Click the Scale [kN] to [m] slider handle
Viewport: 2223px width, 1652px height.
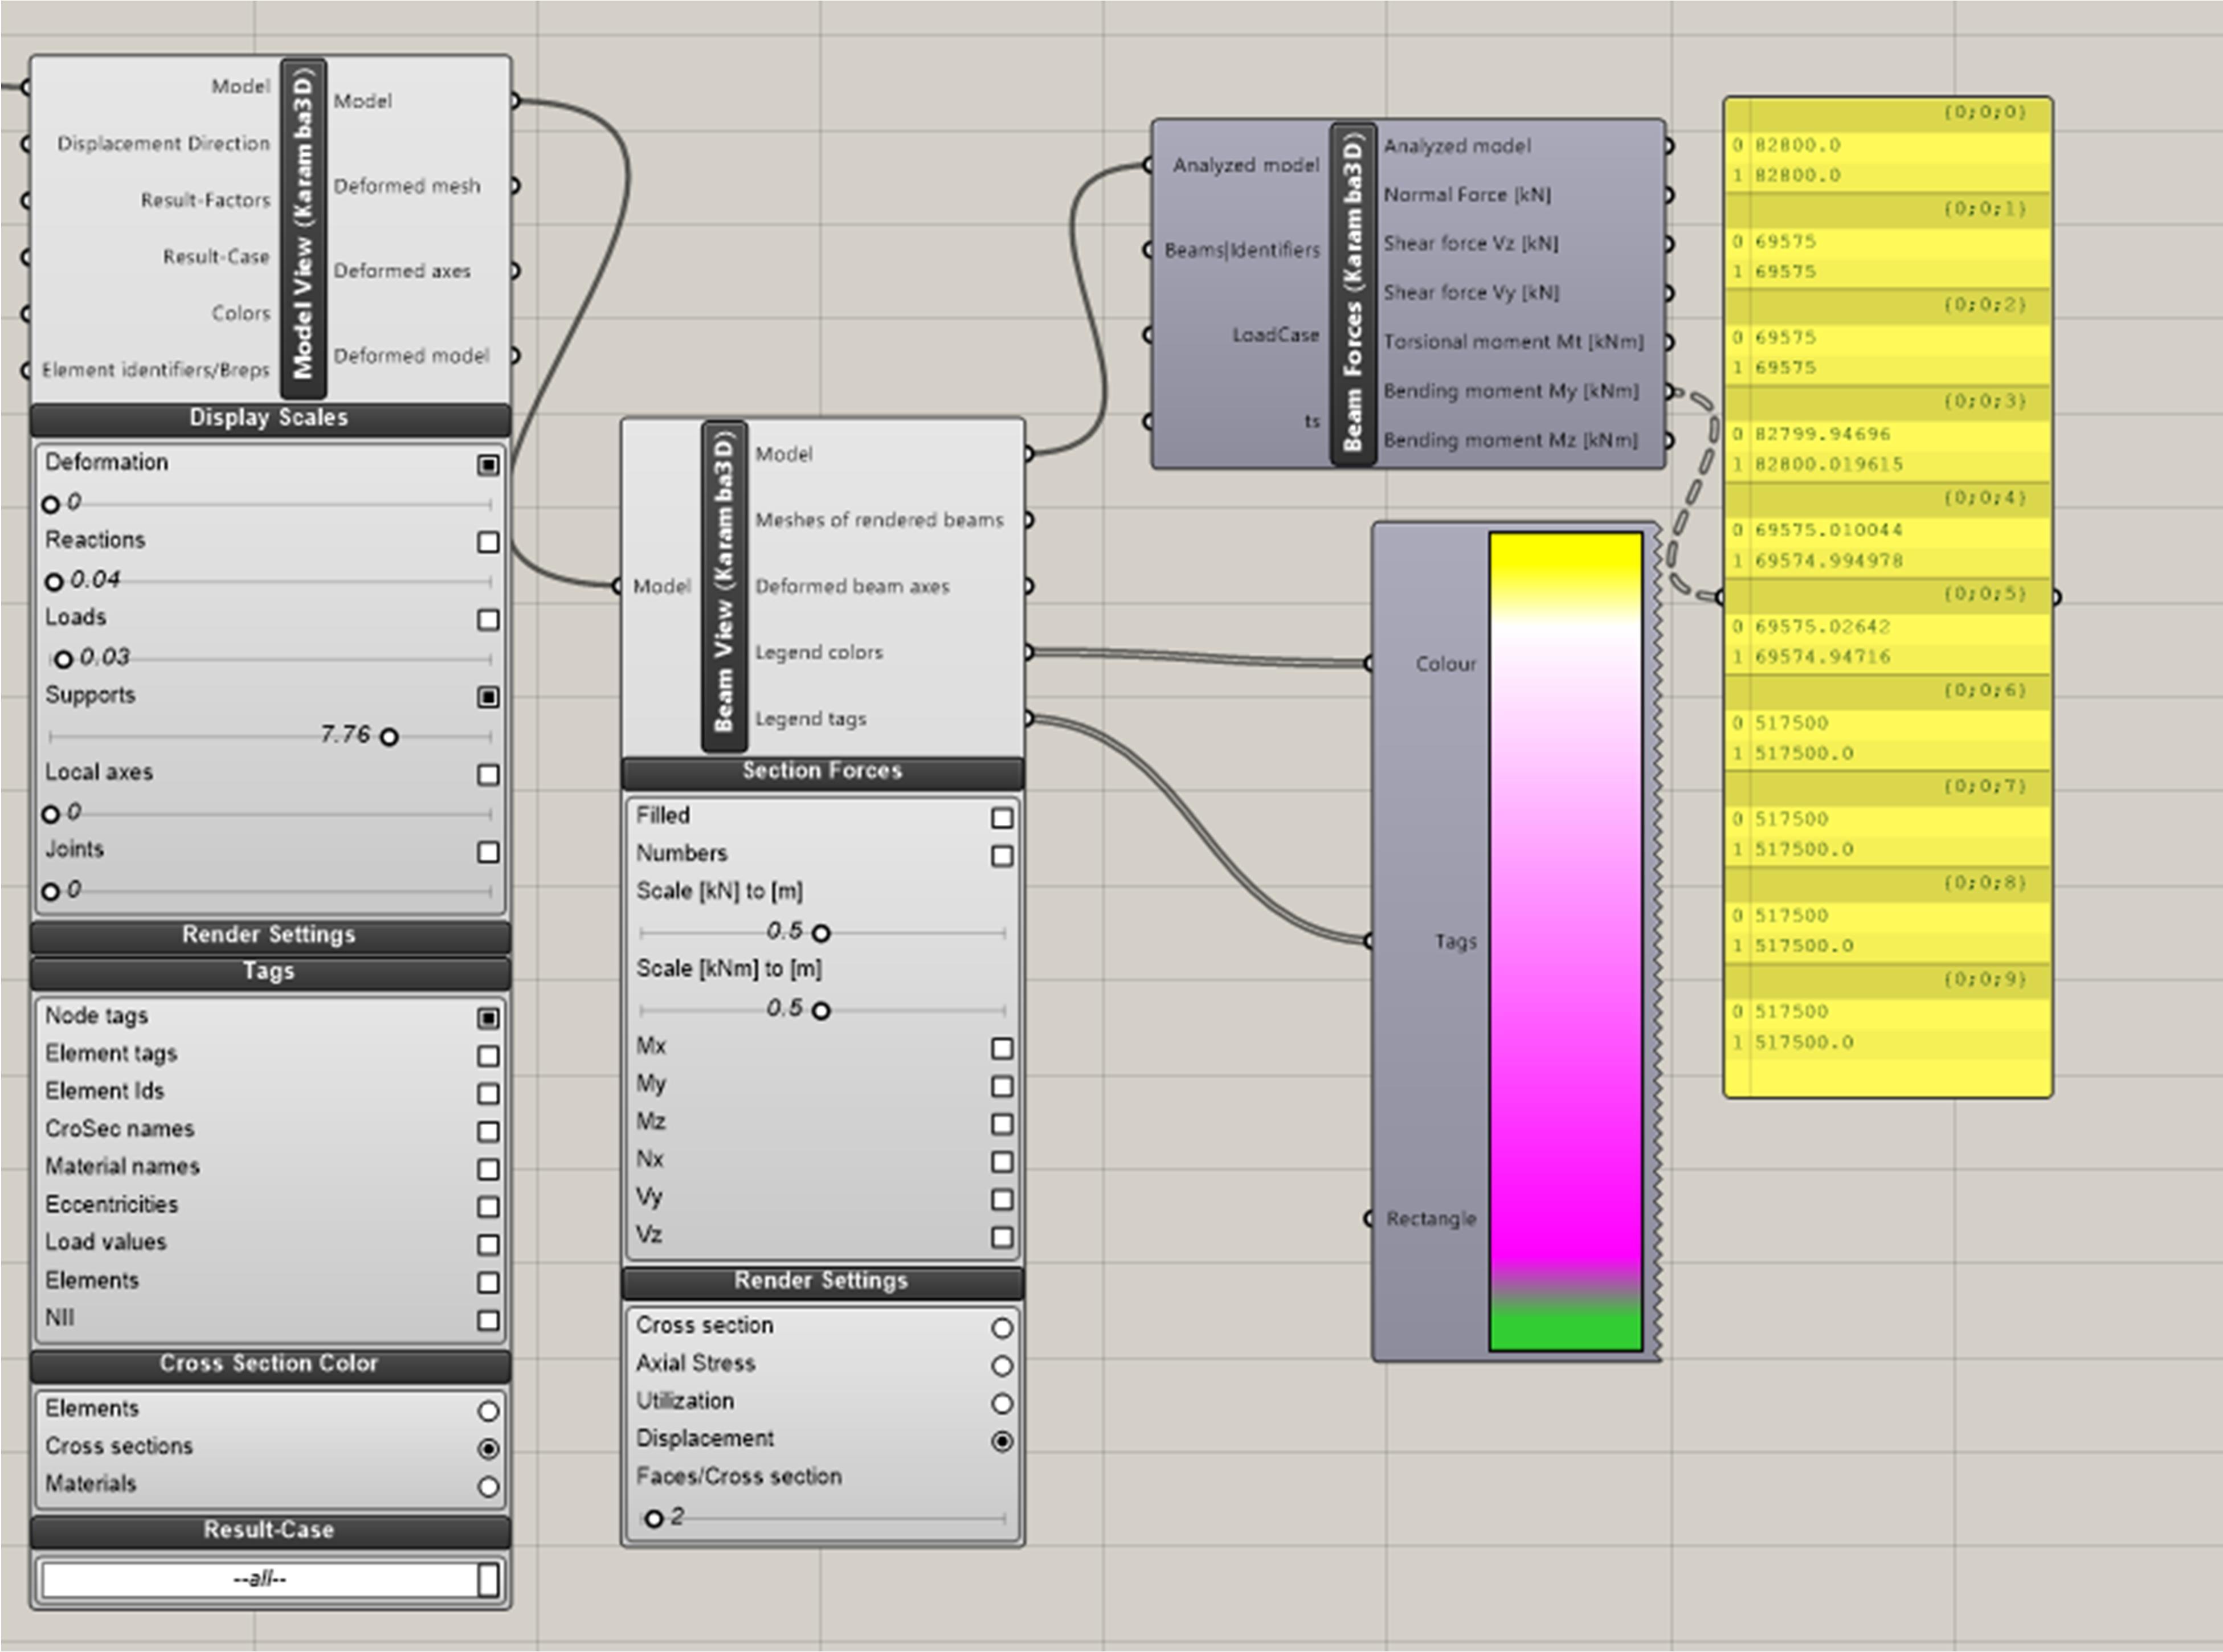coord(821,933)
